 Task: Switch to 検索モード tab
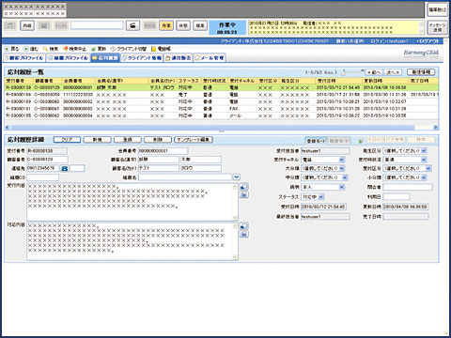click(339, 141)
